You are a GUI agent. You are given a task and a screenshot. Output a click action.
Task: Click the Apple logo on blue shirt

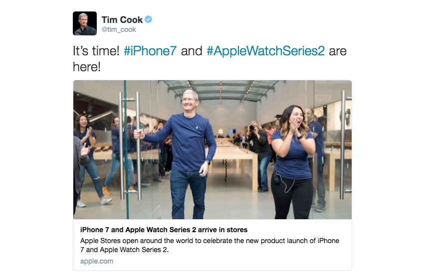click(x=197, y=126)
